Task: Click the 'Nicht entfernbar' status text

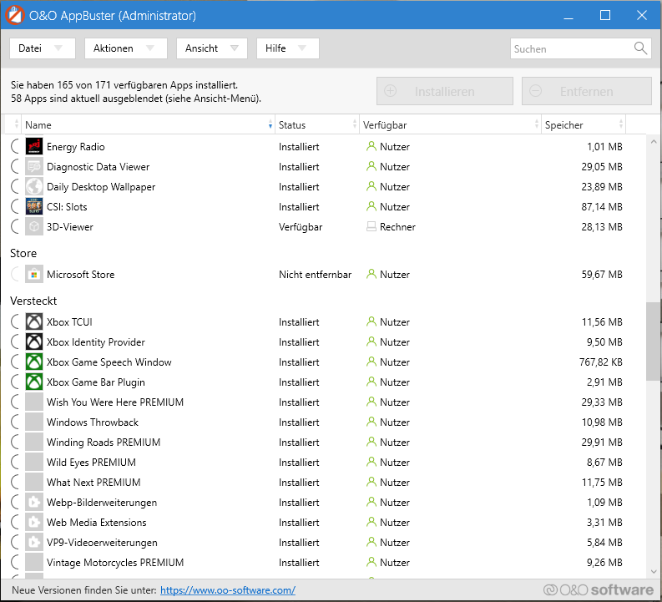Action: click(315, 275)
